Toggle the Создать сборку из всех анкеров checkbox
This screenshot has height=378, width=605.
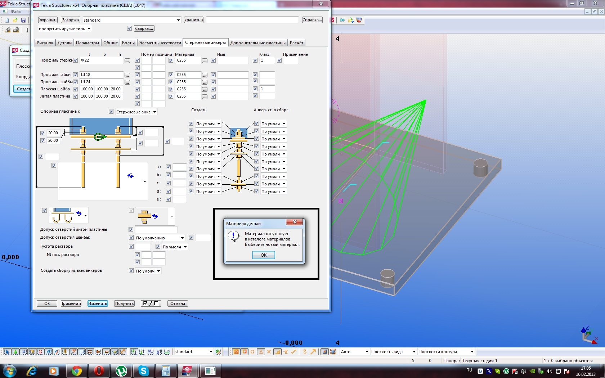pyautogui.click(x=131, y=271)
